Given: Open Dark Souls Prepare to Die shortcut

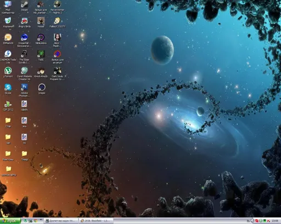Looking at the screenshot, I should [57, 73].
